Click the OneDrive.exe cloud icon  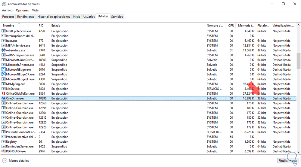tap(3, 98)
